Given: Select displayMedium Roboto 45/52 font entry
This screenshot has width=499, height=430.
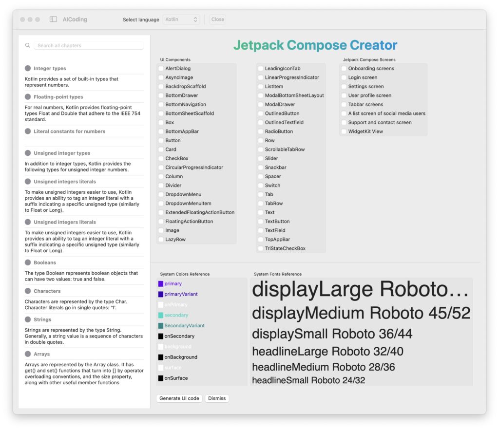Looking at the screenshot, I should (x=361, y=313).
